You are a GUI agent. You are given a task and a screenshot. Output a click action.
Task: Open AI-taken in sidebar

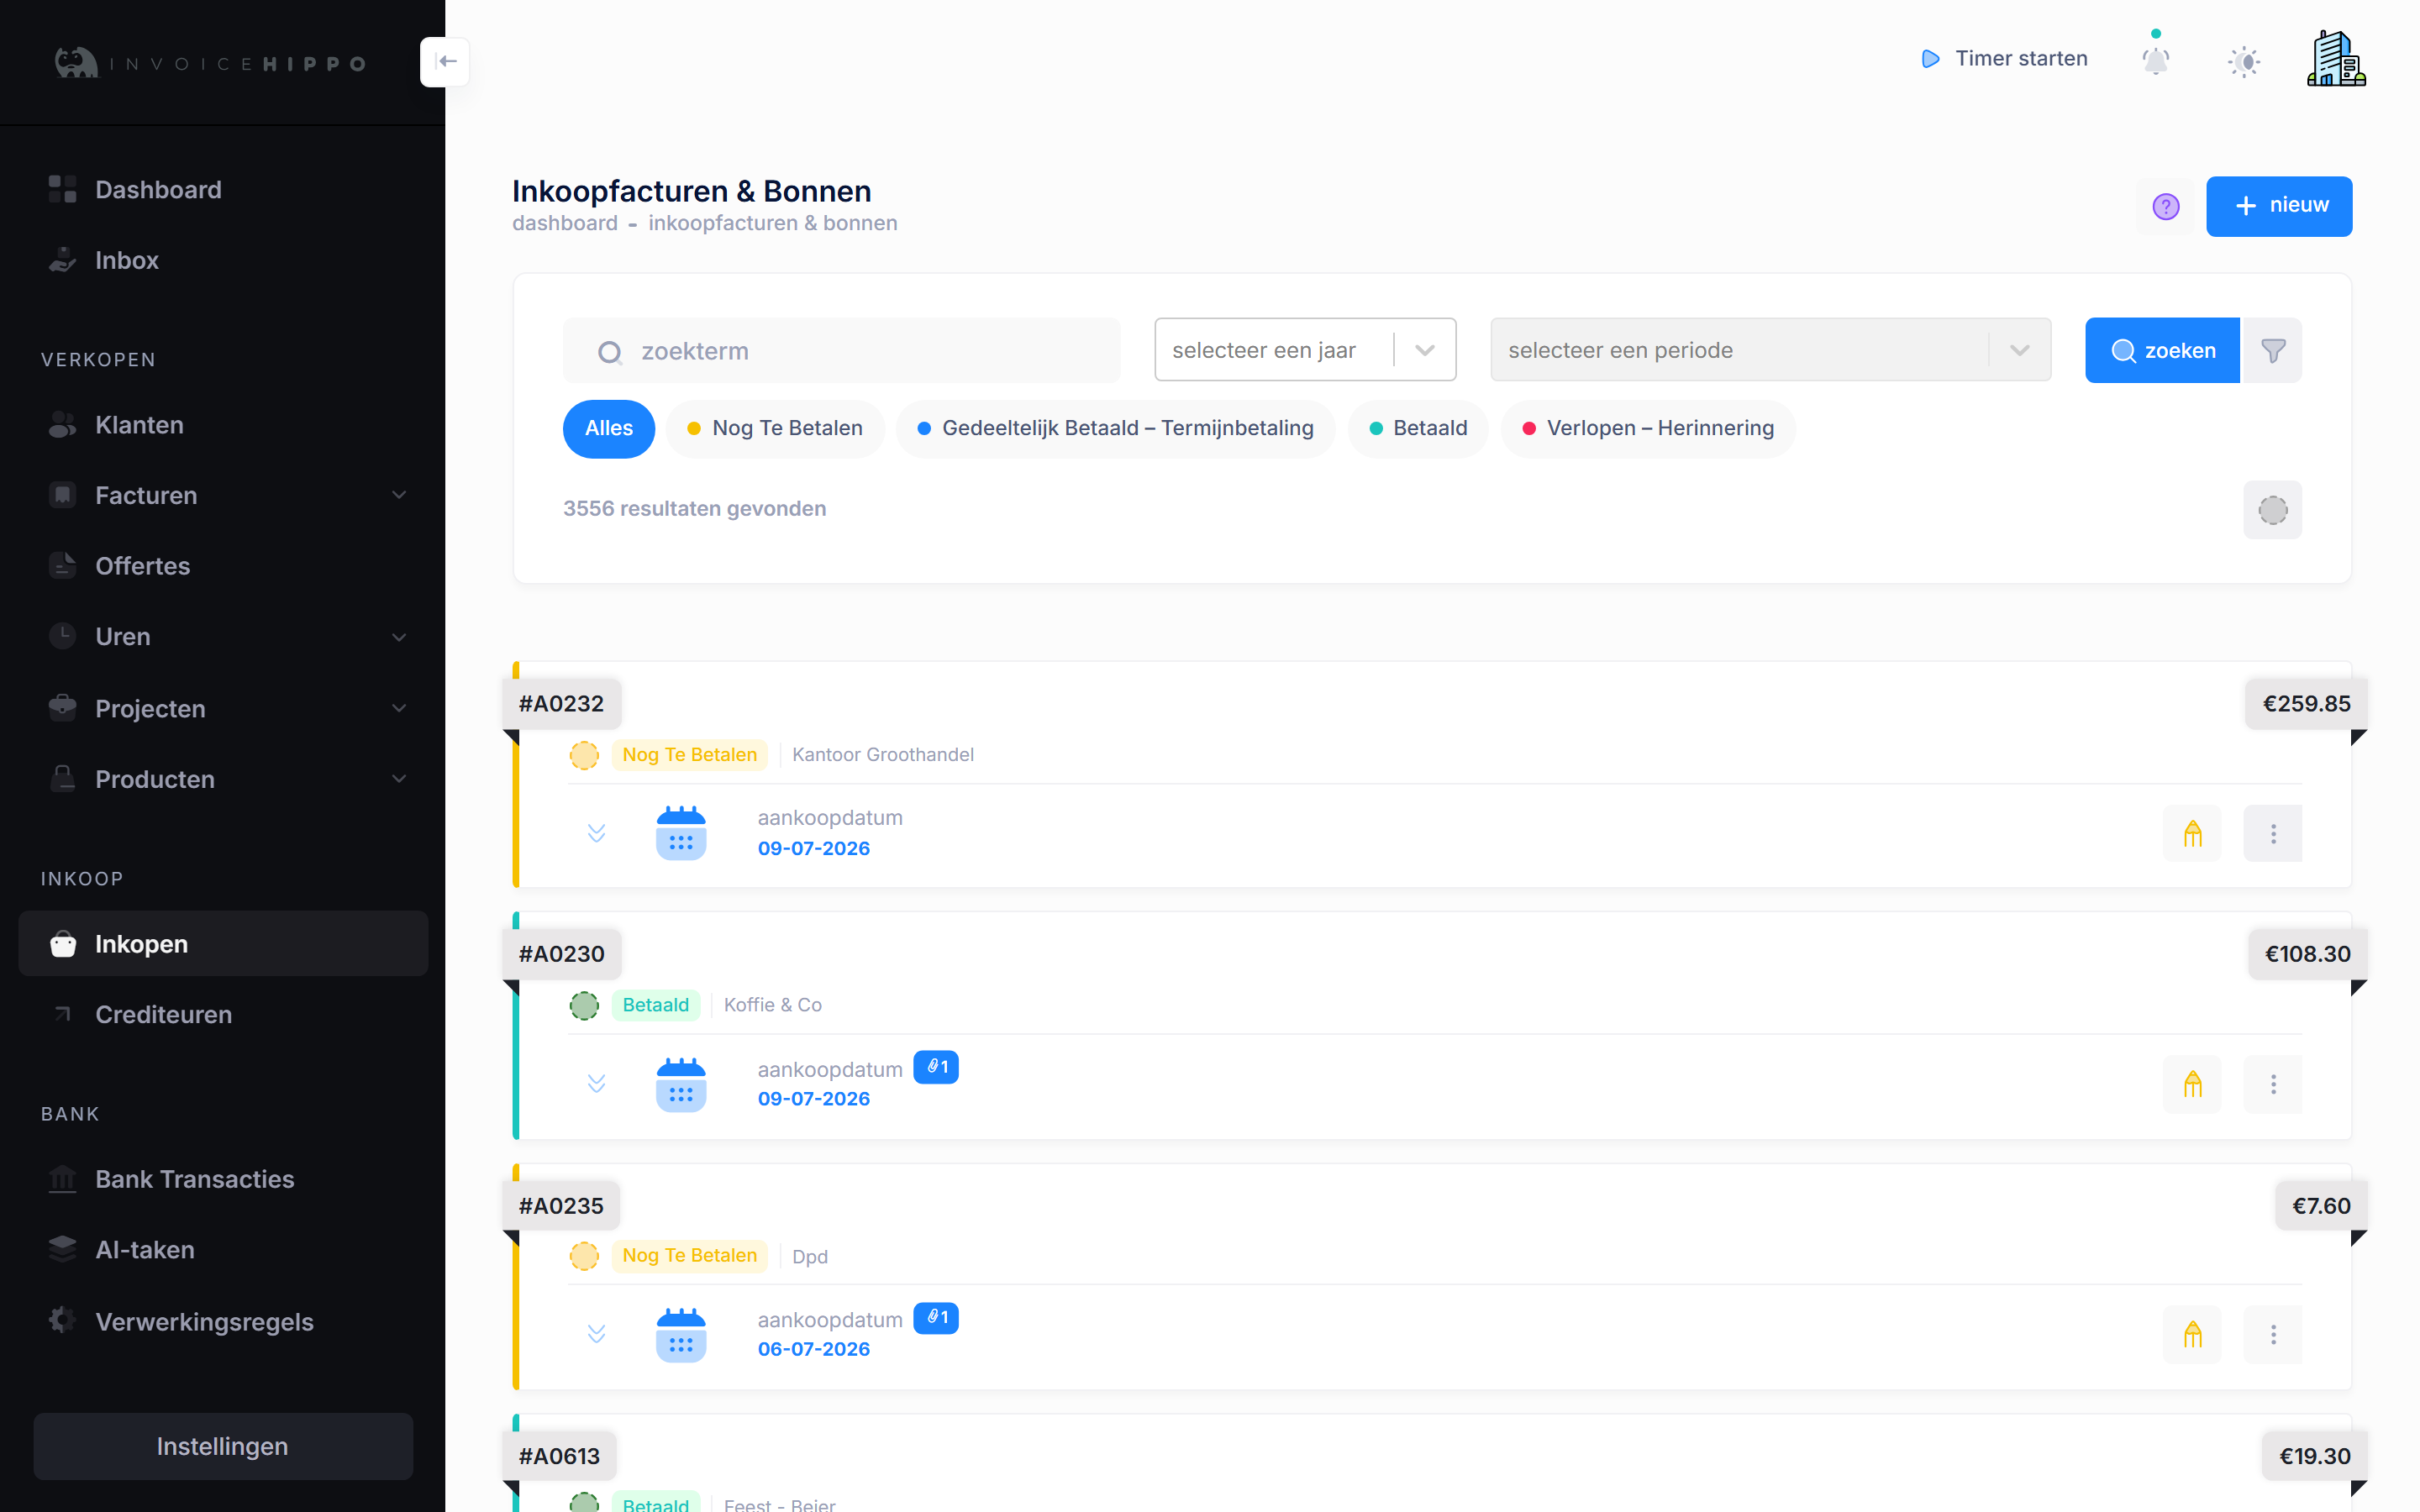coord(224,1250)
